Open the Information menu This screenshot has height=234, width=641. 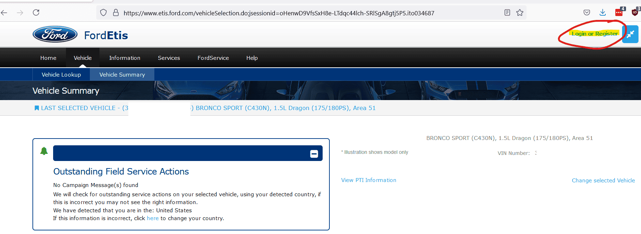click(x=124, y=58)
